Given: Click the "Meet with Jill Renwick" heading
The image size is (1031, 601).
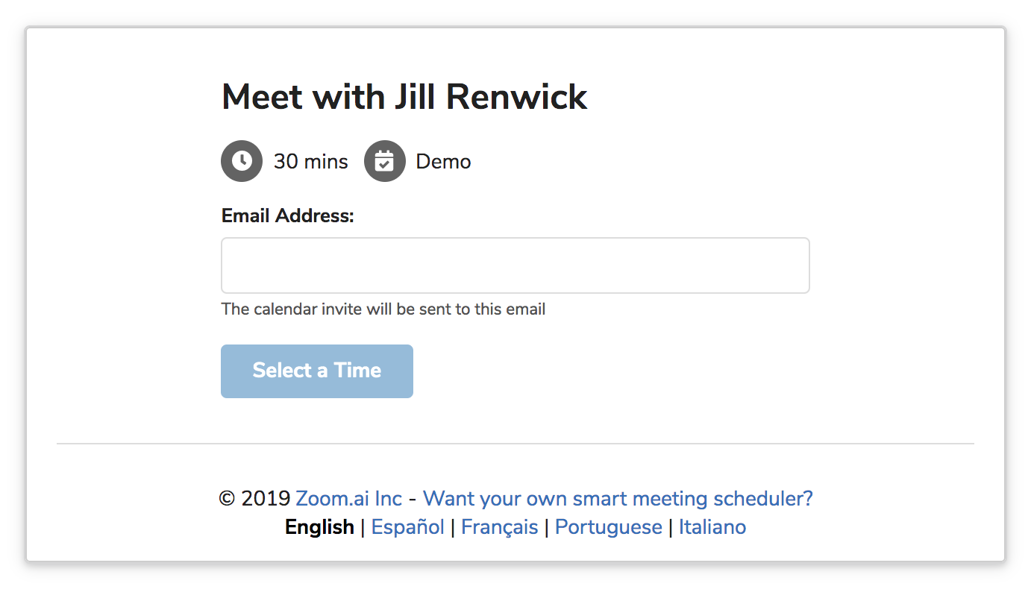Looking at the screenshot, I should pyautogui.click(x=405, y=97).
